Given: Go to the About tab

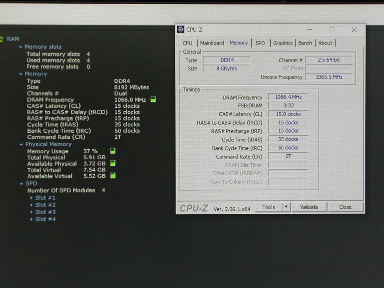Looking at the screenshot, I should (x=325, y=43).
